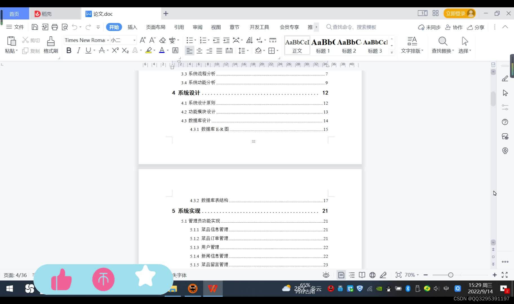Click font color A swatch
514x304 pixels.
pos(162,50)
